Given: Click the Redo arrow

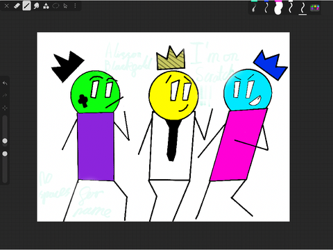Looking at the screenshot, I should 5,95.
